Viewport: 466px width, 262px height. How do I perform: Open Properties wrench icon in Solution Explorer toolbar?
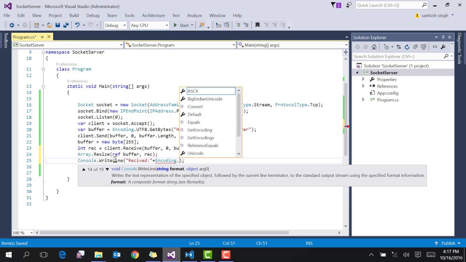[443, 47]
